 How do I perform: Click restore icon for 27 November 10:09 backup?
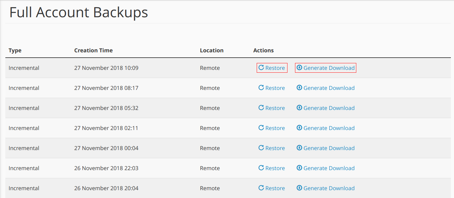[x=261, y=68]
